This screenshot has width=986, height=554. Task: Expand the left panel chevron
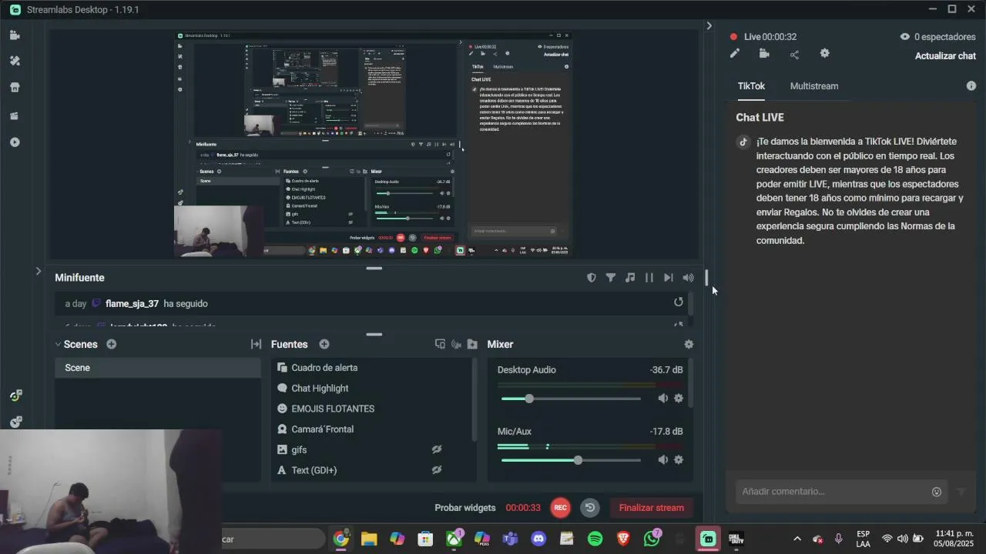coord(38,271)
